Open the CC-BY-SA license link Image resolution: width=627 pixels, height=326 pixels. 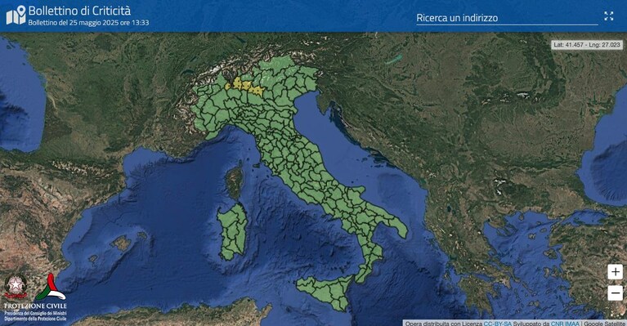(x=498, y=324)
